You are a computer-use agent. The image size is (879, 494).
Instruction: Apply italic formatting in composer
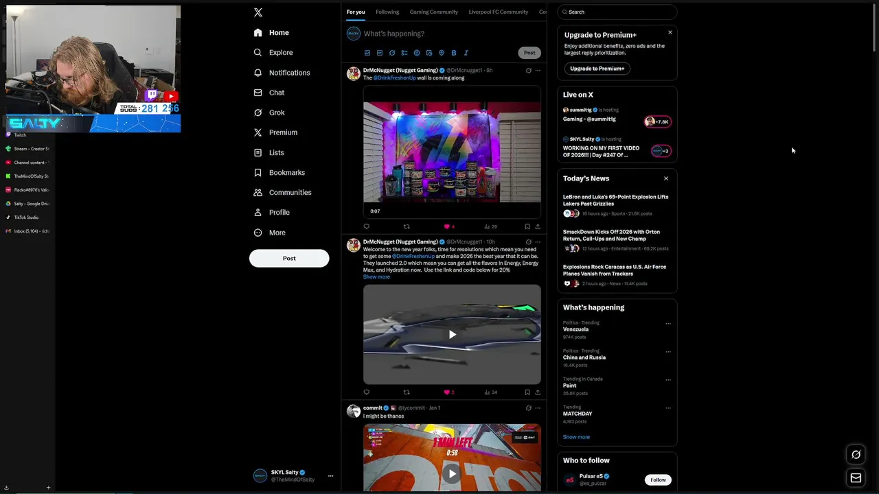(466, 53)
